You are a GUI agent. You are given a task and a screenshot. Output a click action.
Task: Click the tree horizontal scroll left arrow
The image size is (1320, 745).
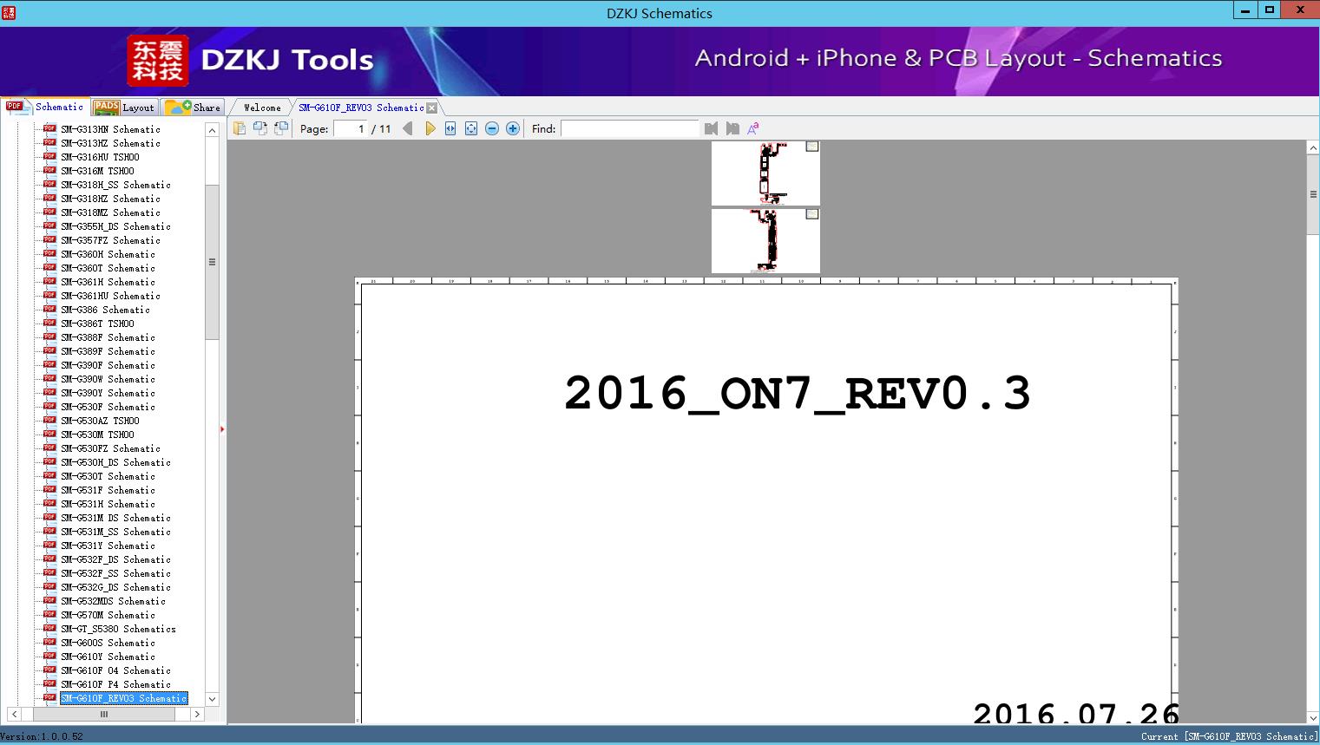tap(14, 715)
